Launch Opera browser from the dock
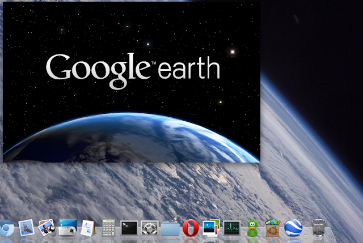363x243 pixels. coord(191,228)
